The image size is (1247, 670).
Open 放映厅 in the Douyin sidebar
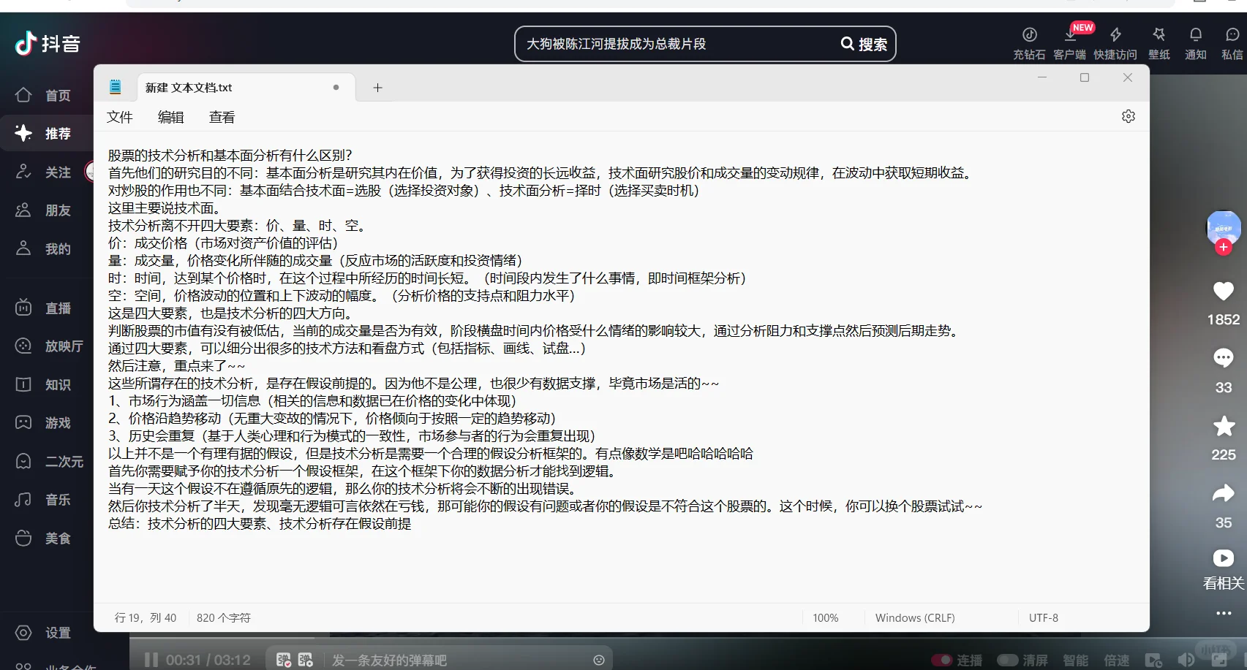(x=50, y=346)
